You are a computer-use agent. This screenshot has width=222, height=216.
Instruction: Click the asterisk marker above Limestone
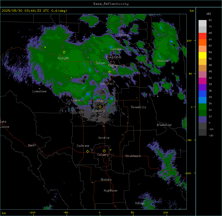pyautogui.click(x=39, y=89)
